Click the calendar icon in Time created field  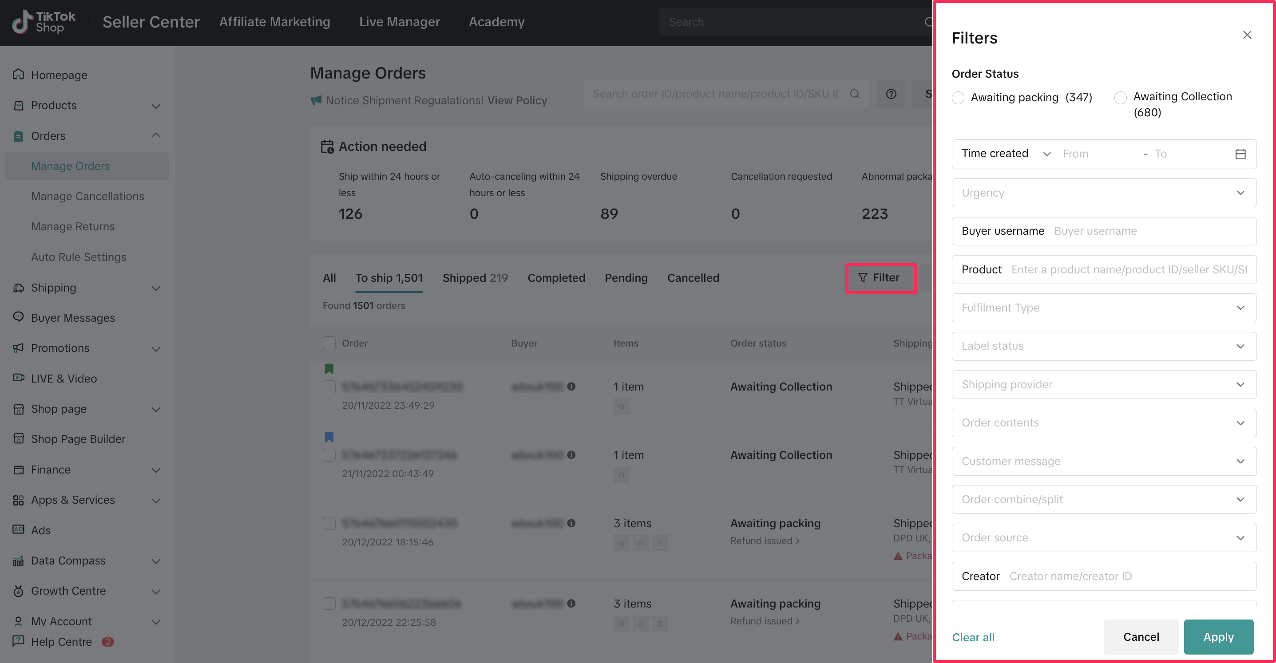tap(1240, 154)
